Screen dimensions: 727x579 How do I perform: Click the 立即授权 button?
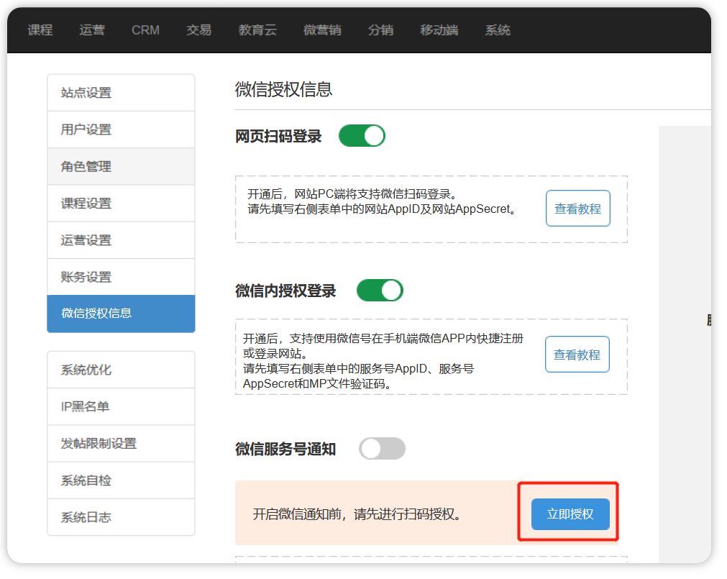[570, 514]
